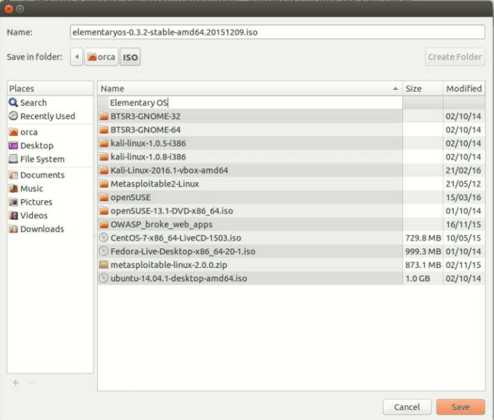Click the orca home folder icon in Places
The width and height of the screenshot is (494, 420).
click(x=13, y=132)
